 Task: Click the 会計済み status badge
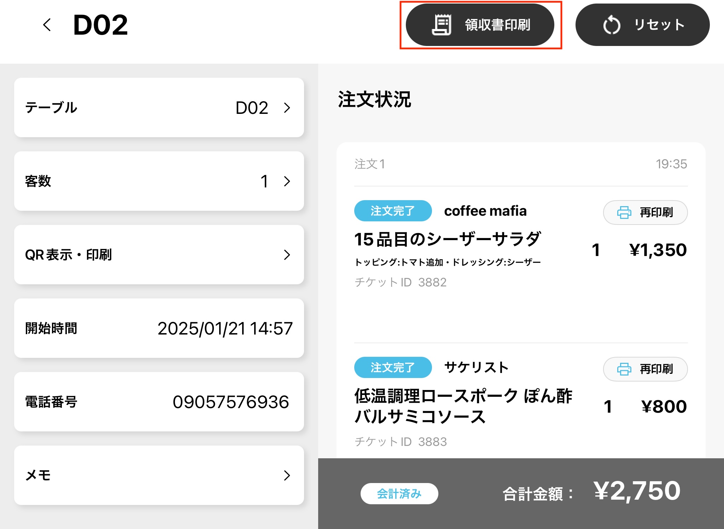tap(399, 493)
